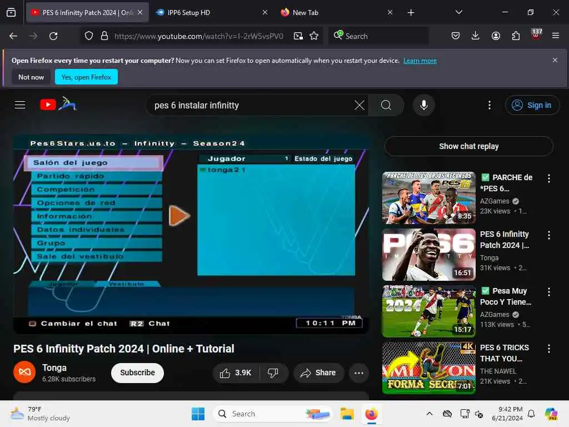Close the New Tab tab

point(390,12)
